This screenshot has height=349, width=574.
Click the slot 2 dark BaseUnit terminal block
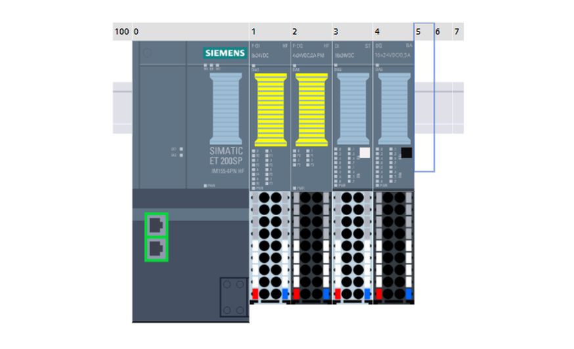pyautogui.click(x=311, y=247)
